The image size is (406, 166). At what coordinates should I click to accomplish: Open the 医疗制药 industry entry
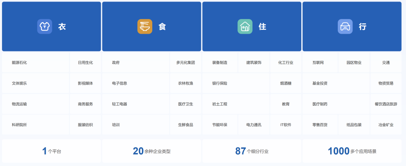click(x=320, y=104)
